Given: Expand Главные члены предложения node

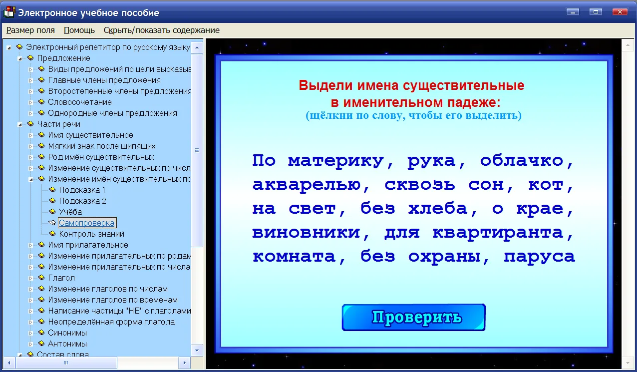Looking at the screenshot, I should pyautogui.click(x=30, y=80).
